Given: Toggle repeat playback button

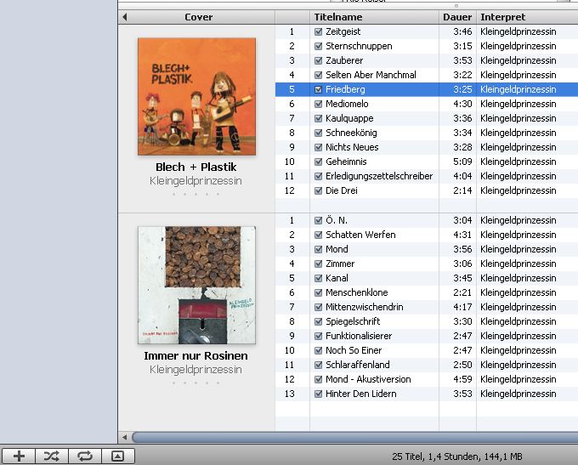Looking at the screenshot, I should pos(85,456).
